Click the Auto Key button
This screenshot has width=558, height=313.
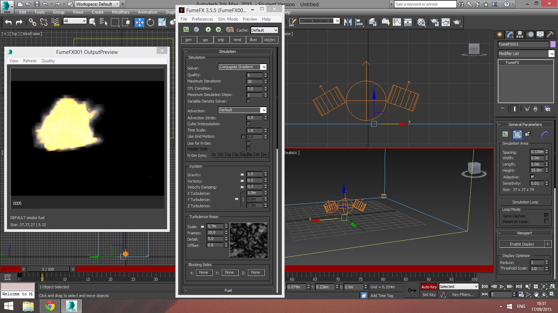click(x=429, y=287)
